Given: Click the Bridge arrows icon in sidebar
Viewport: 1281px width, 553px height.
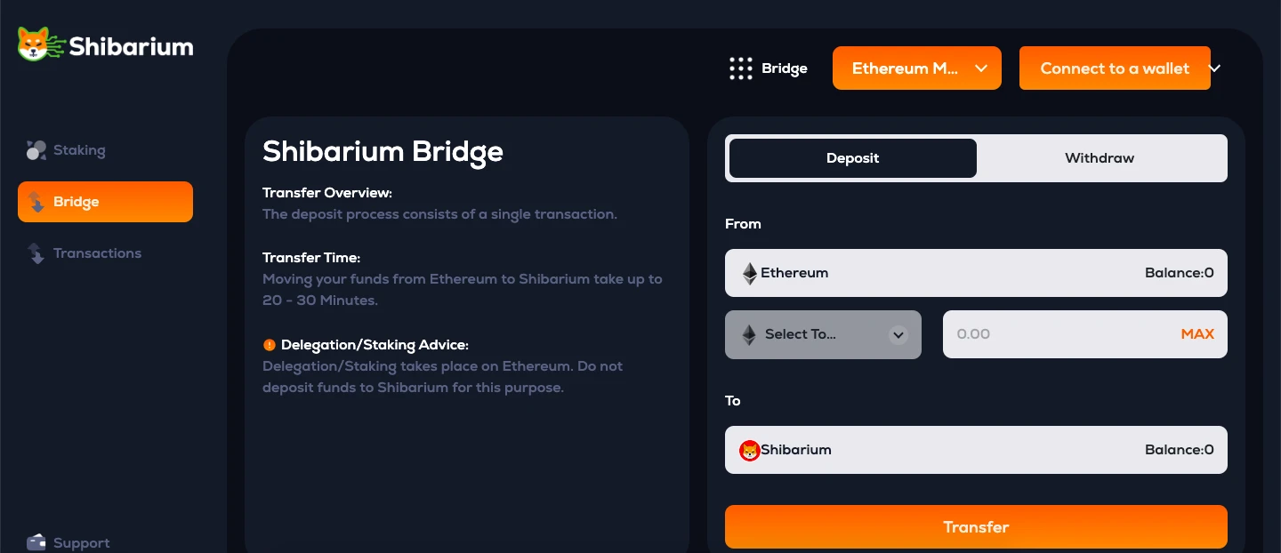Looking at the screenshot, I should coord(36,202).
